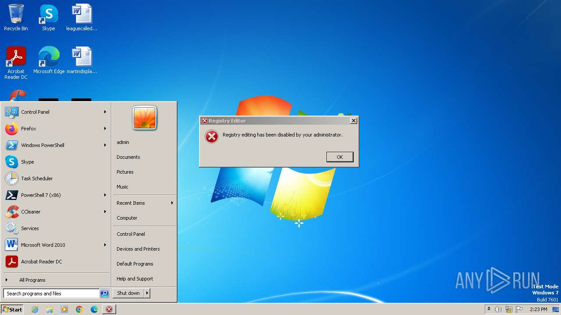Screen dimensions: 561x315
Task: Click the CCleaner icon in Start menu
Action: (11, 212)
